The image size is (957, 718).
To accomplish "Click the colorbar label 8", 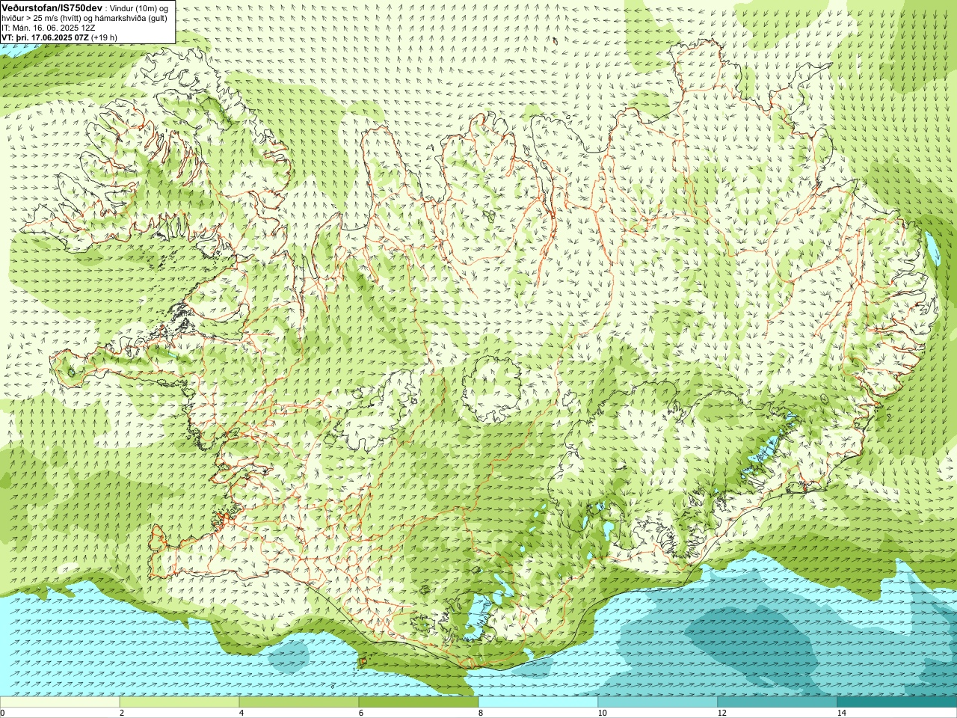I will 481,713.
